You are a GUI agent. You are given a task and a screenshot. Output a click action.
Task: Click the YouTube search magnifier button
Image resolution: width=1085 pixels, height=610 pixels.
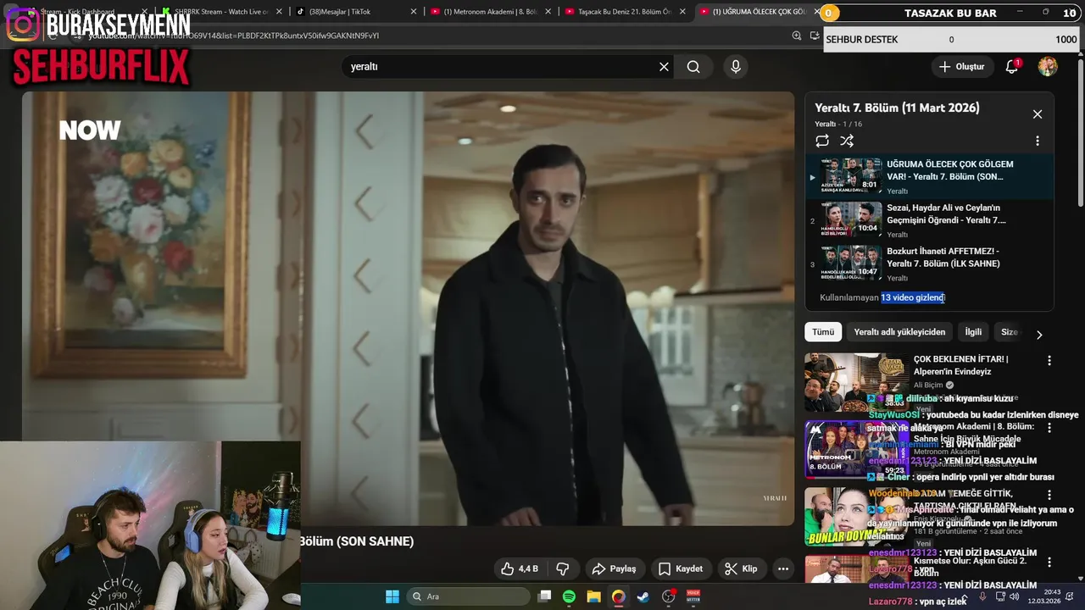coord(693,67)
